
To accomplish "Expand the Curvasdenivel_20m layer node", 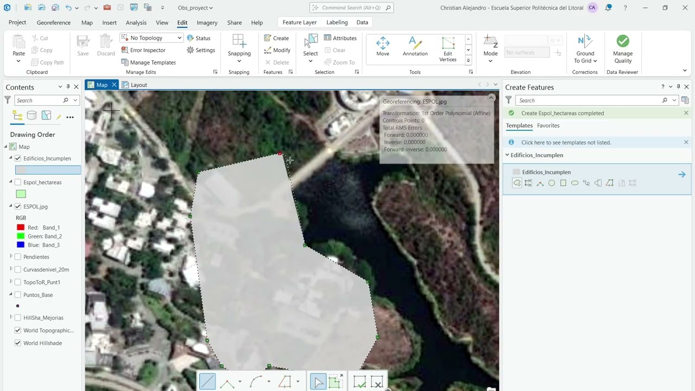I will point(11,269).
